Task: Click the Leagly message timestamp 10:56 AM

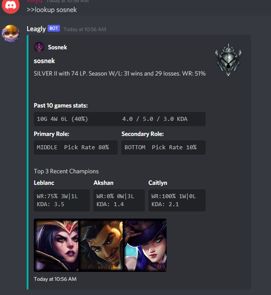Action: pos(85,29)
